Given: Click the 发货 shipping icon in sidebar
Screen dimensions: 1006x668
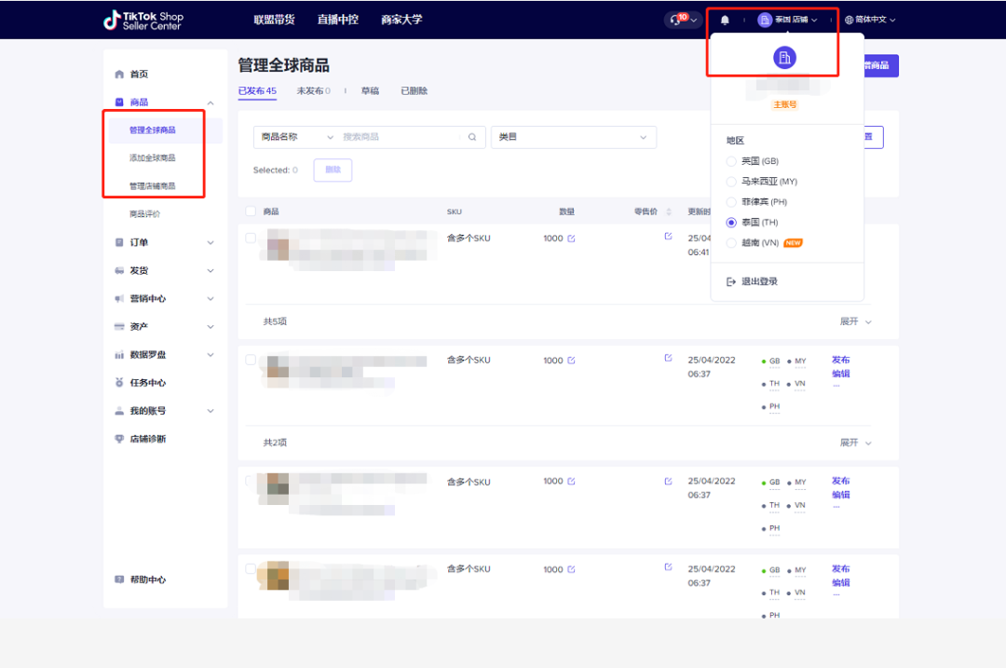Looking at the screenshot, I should [x=119, y=270].
